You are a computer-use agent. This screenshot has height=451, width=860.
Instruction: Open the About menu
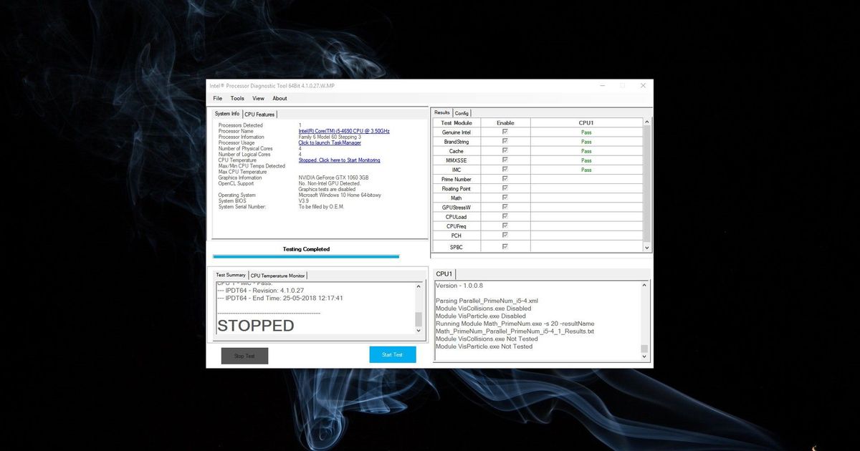[x=279, y=98]
